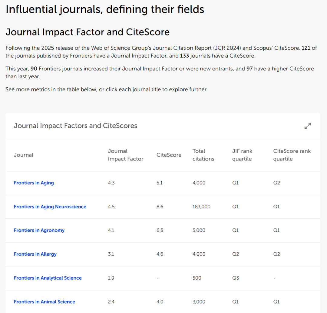This screenshot has width=327, height=313.
Task: Go to the Frontiers in Agronomy page
Action: click(x=39, y=230)
